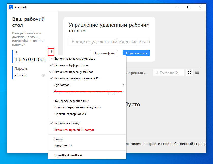This screenshot has height=164, width=213.
Task: Expand the Аудиовход submenu
Action: pyautogui.click(x=87, y=85)
